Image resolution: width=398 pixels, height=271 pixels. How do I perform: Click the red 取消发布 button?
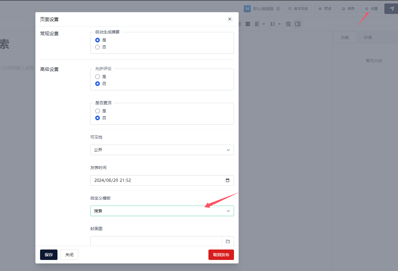click(x=221, y=255)
